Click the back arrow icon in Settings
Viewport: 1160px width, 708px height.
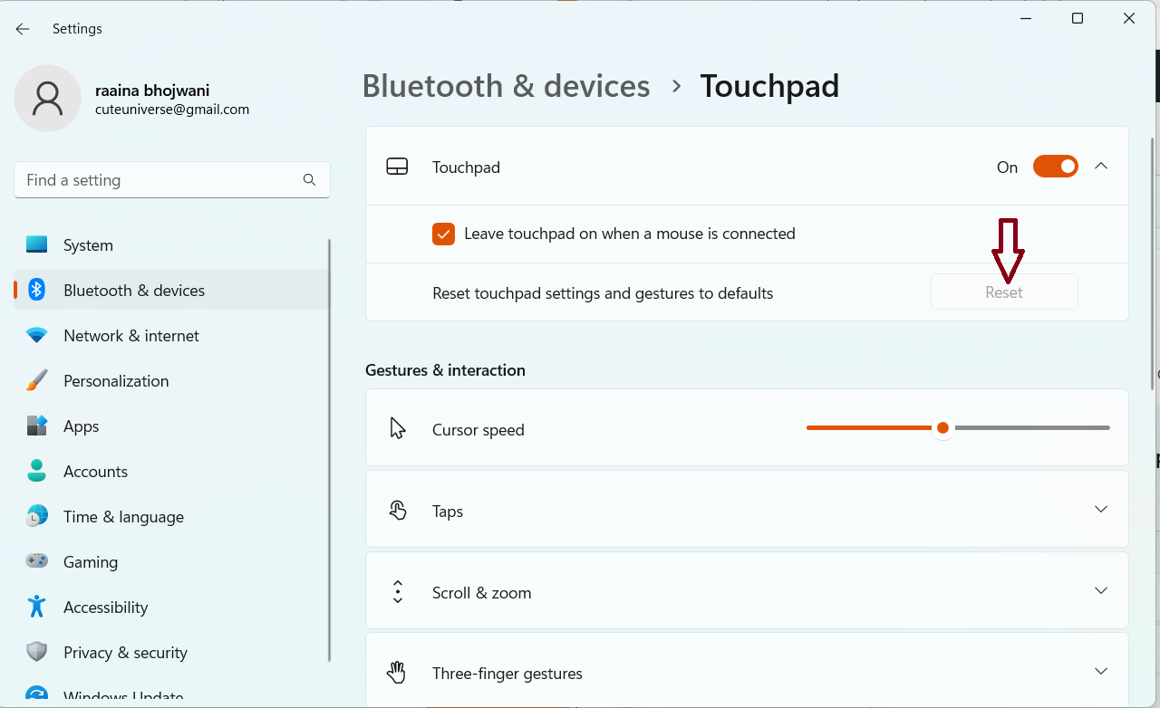click(23, 29)
